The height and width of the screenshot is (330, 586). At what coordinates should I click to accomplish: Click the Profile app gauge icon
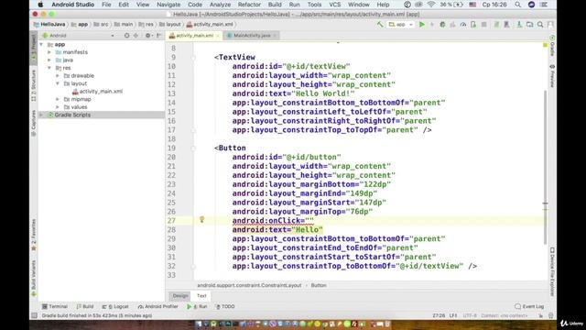pyautogui.click(x=463, y=25)
